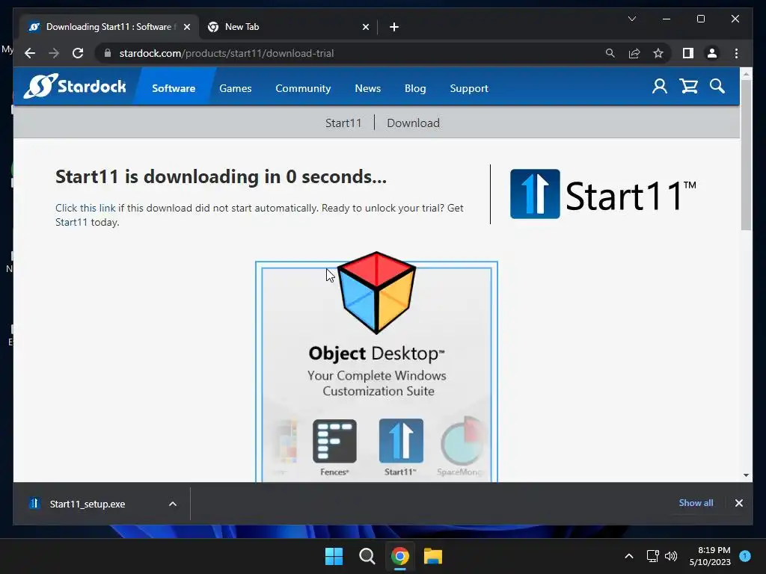Open the Stardock account profile icon

660,87
